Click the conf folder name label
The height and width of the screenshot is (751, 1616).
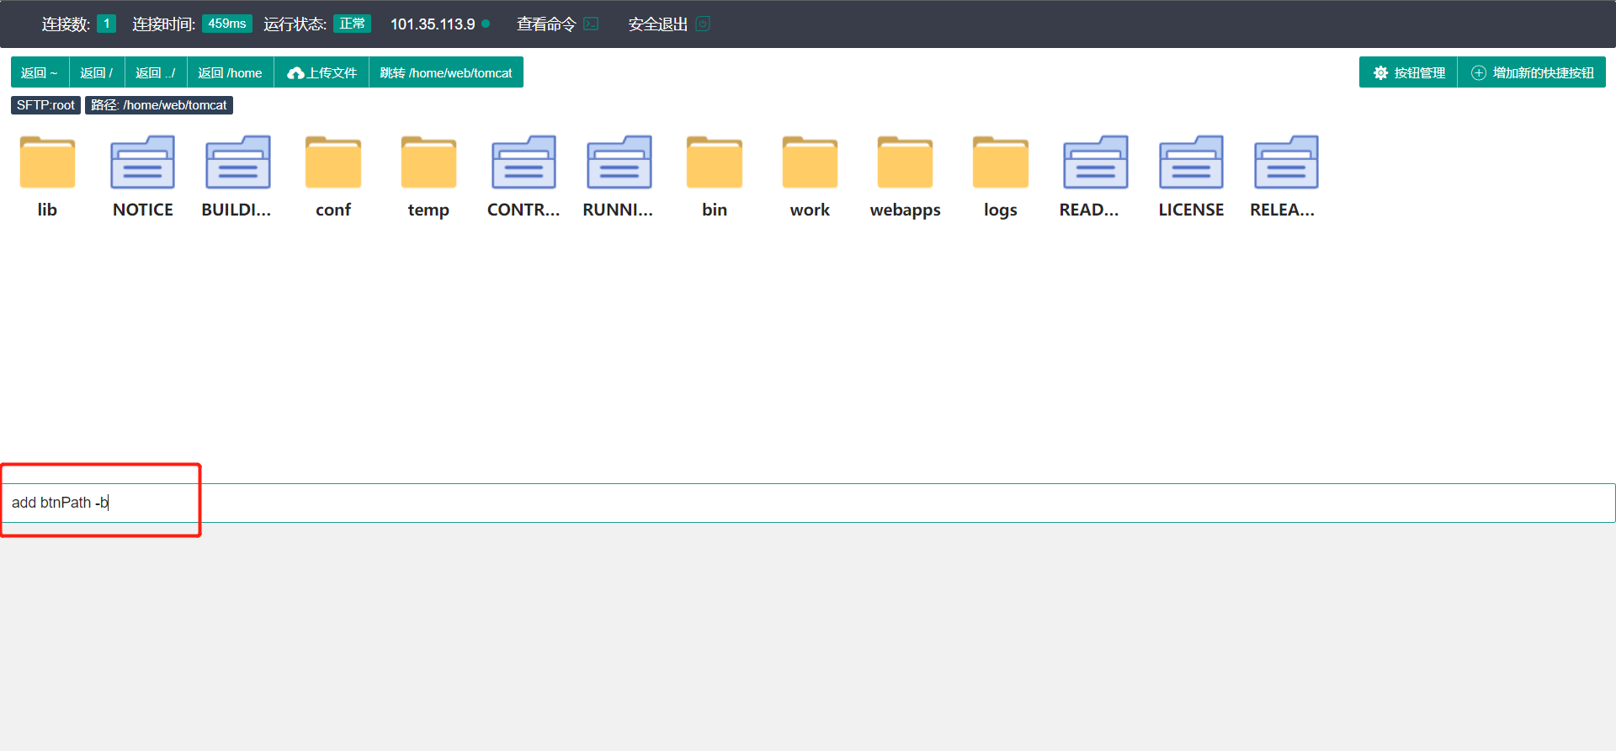(333, 210)
